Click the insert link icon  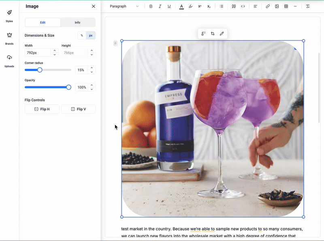(x=267, y=6)
